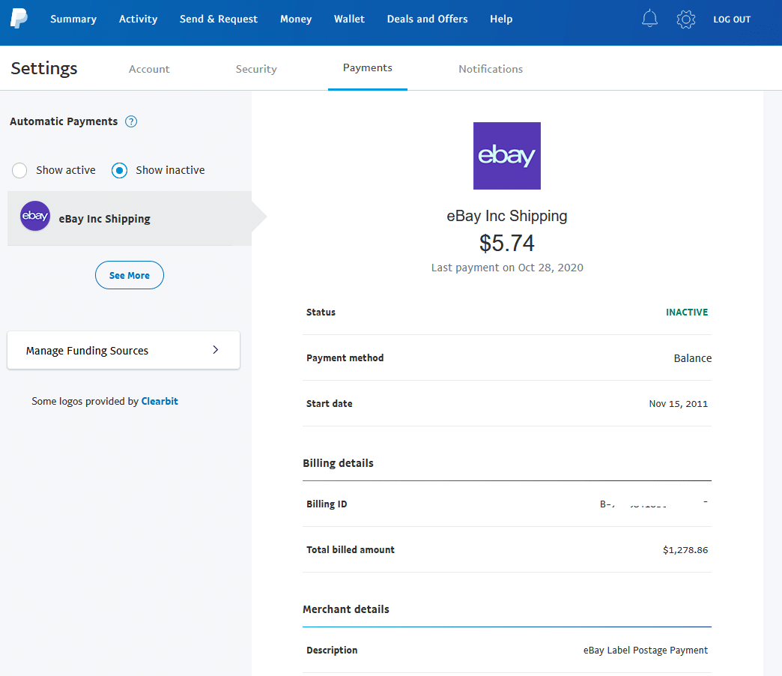Click the Nov 15, 2011 start date
Screen dimensions: 782x676
pyautogui.click(x=679, y=404)
